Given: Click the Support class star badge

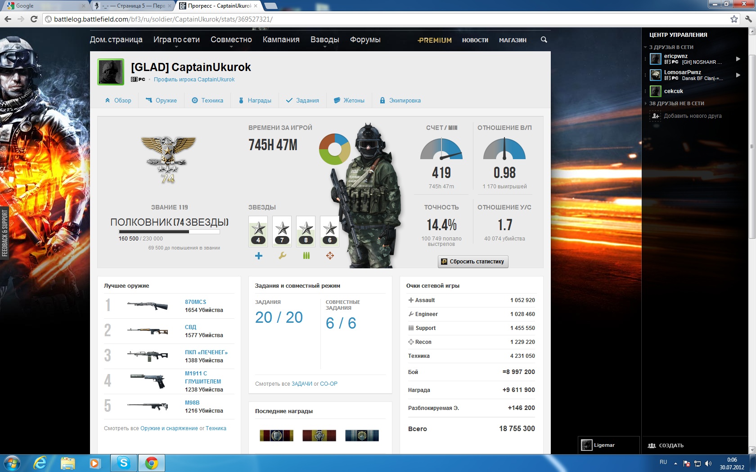Looking at the screenshot, I should point(306,231).
